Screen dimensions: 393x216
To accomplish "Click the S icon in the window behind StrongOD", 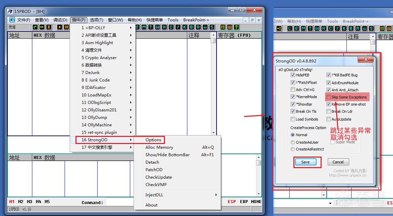I will pos(371,28).
